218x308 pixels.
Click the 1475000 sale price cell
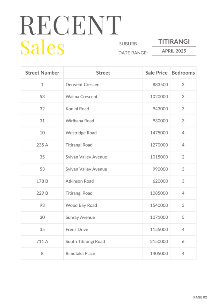pyautogui.click(x=157, y=133)
